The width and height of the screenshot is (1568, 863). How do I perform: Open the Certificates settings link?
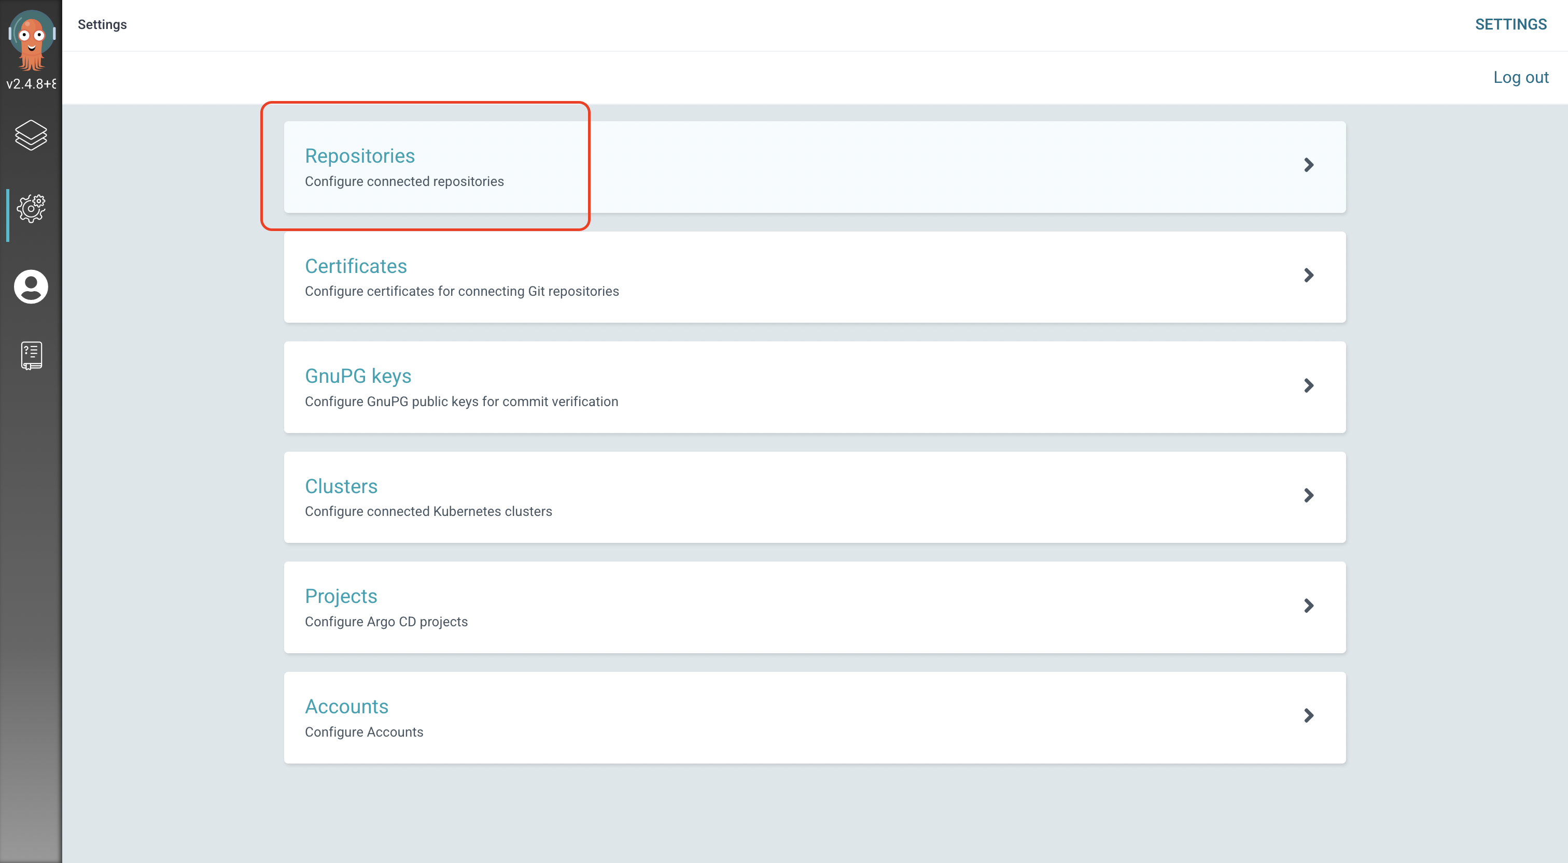click(356, 266)
